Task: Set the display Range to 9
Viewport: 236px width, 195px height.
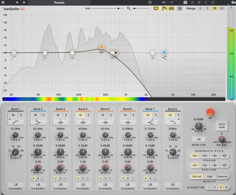Action: pyautogui.click(x=208, y=8)
